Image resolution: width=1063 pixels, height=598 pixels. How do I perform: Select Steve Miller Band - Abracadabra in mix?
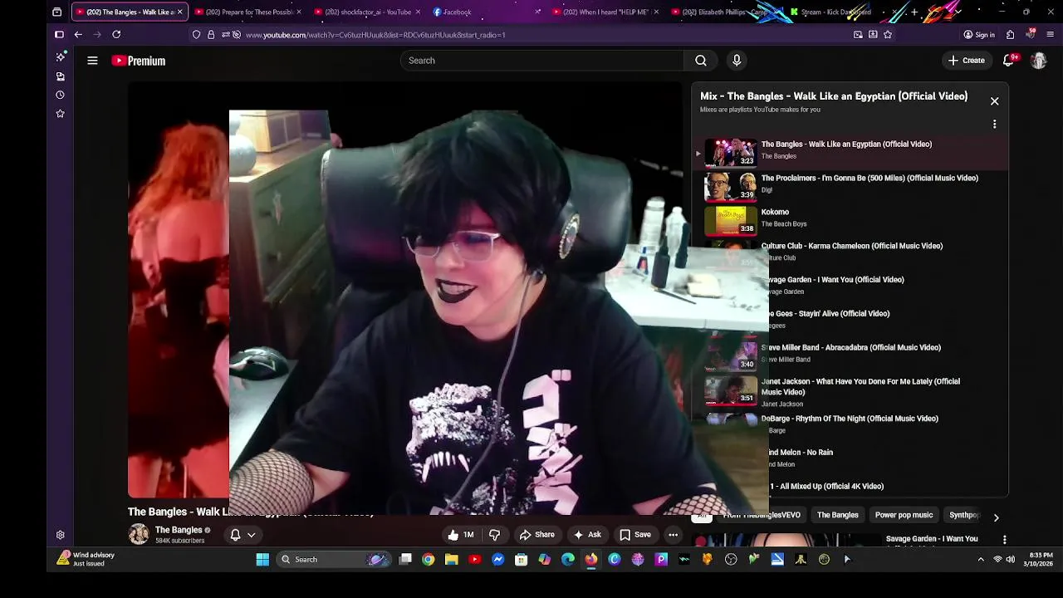(850, 355)
